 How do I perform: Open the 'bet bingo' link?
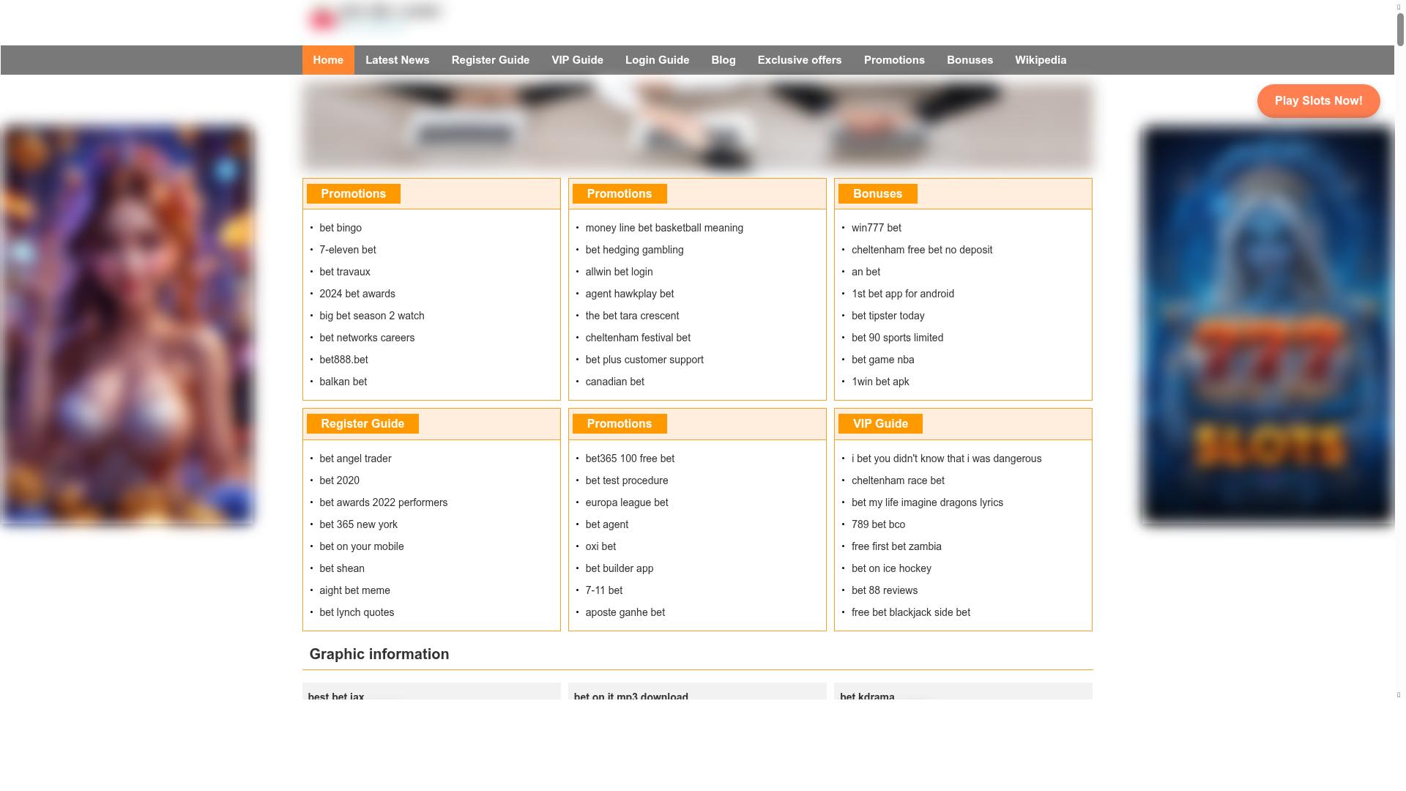coord(340,228)
